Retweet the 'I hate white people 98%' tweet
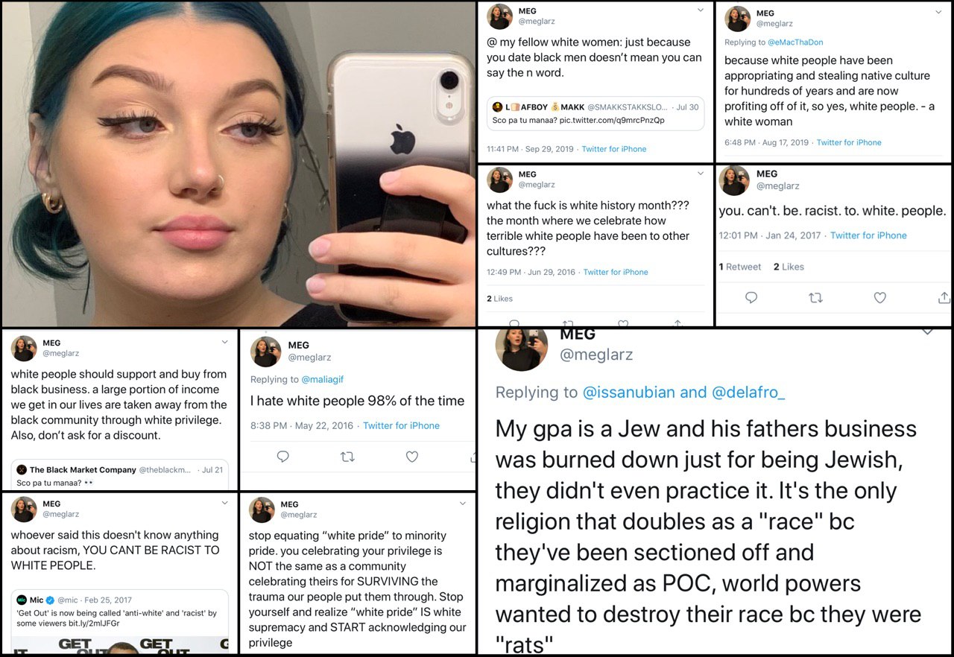954x657 pixels. [347, 457]
